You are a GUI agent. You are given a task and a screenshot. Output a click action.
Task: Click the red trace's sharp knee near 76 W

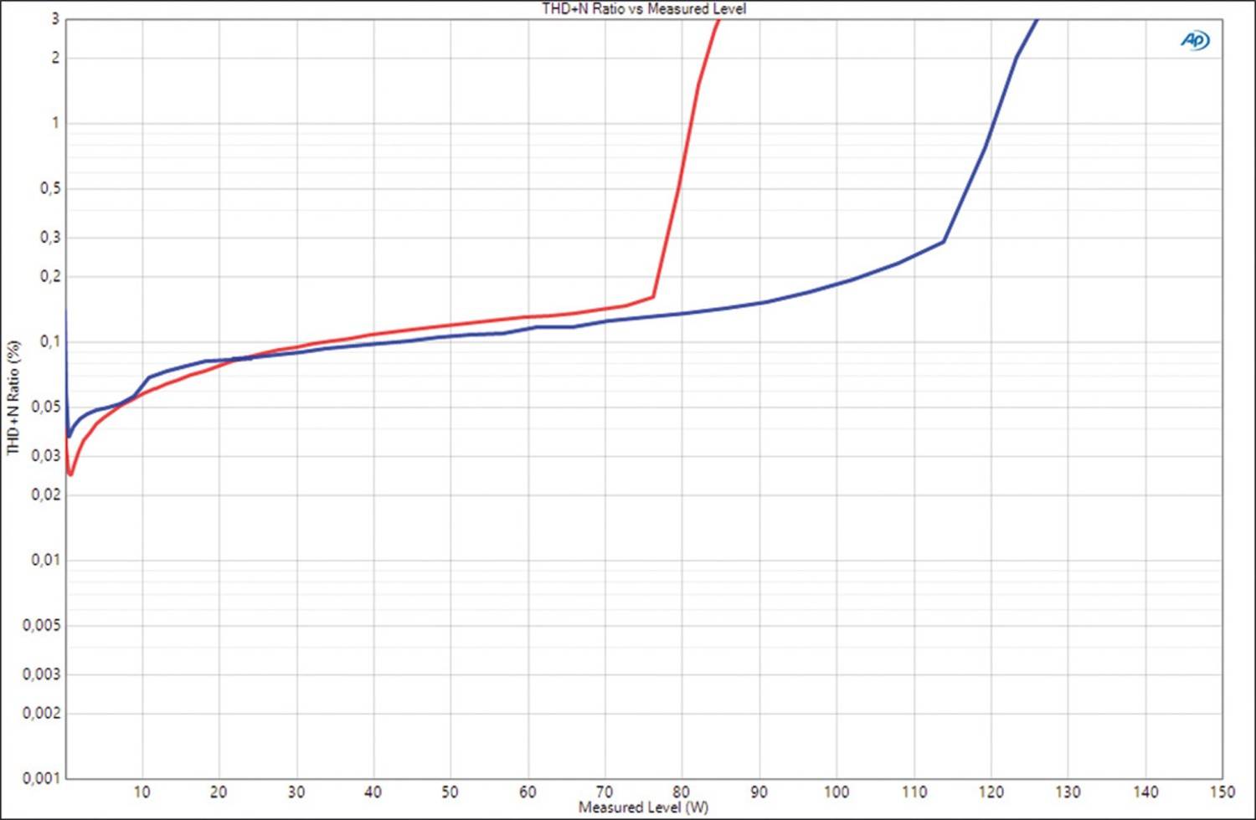coord(653,297)
